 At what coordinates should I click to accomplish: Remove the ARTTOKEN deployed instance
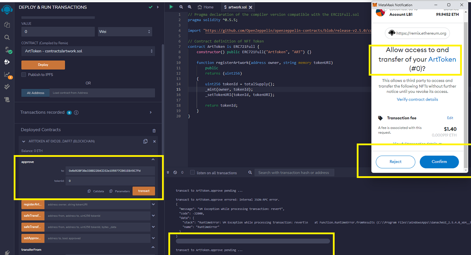pyautogui.click(x=154, y=141)
